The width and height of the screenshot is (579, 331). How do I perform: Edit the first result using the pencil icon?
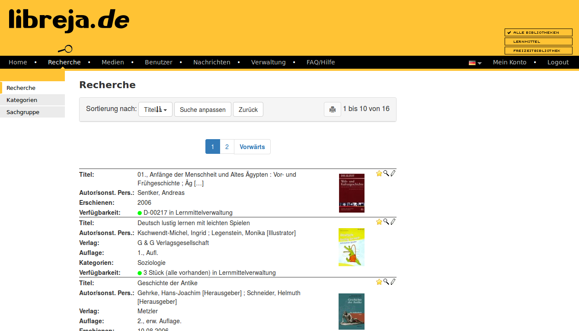click(393, 173)
